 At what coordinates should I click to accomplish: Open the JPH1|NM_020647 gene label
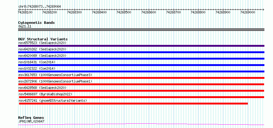(31, 121)
